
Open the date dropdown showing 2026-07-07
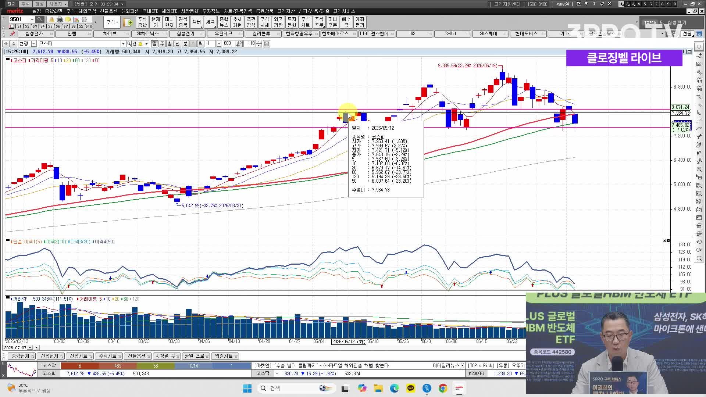[x=30, y=347]
